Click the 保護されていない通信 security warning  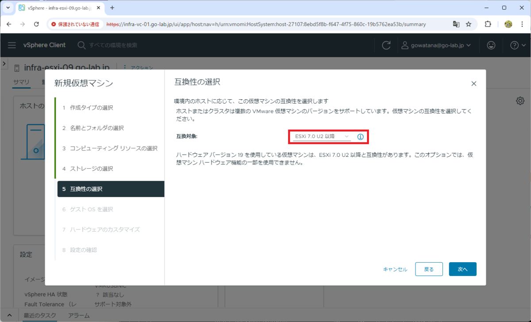[x=75, y=24]
